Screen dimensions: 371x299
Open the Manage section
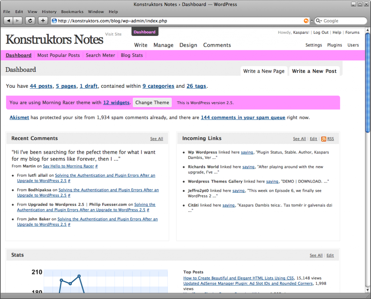point(163,45)
